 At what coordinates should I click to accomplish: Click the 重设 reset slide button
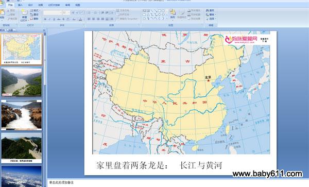click(35, 14)
